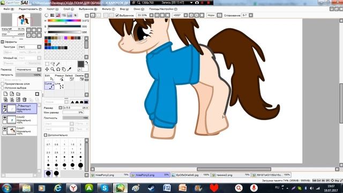This screenshot has height=193, width=343.
Task: Choose the vector Edit tool
Action: pyautogui.click(x=49, y=77)
